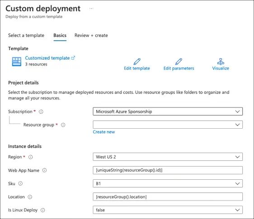Click the Subscription field label
The width and height of the screenshot is (254, 219).
tap(20, 112)
